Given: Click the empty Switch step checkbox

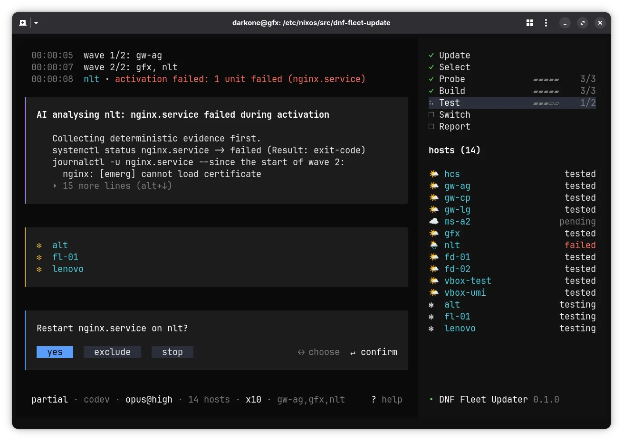Looking at the screenshot, I should 431,115.
